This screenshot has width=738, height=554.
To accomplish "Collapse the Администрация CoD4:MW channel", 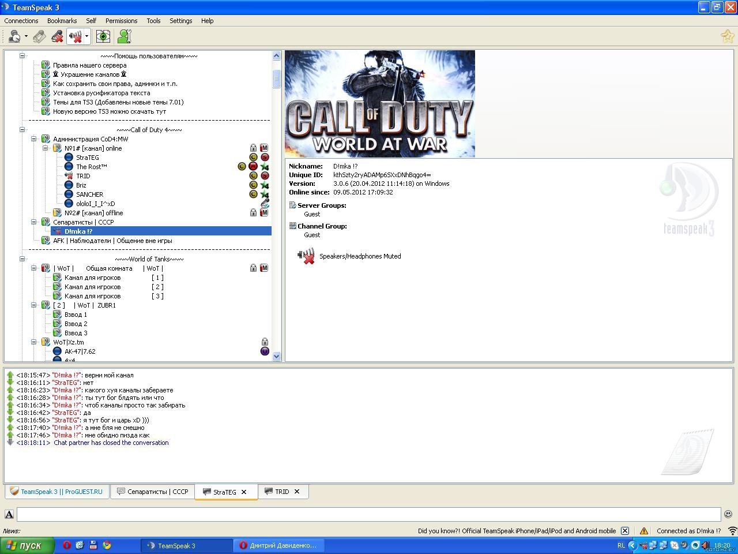I will pos(34,139).
